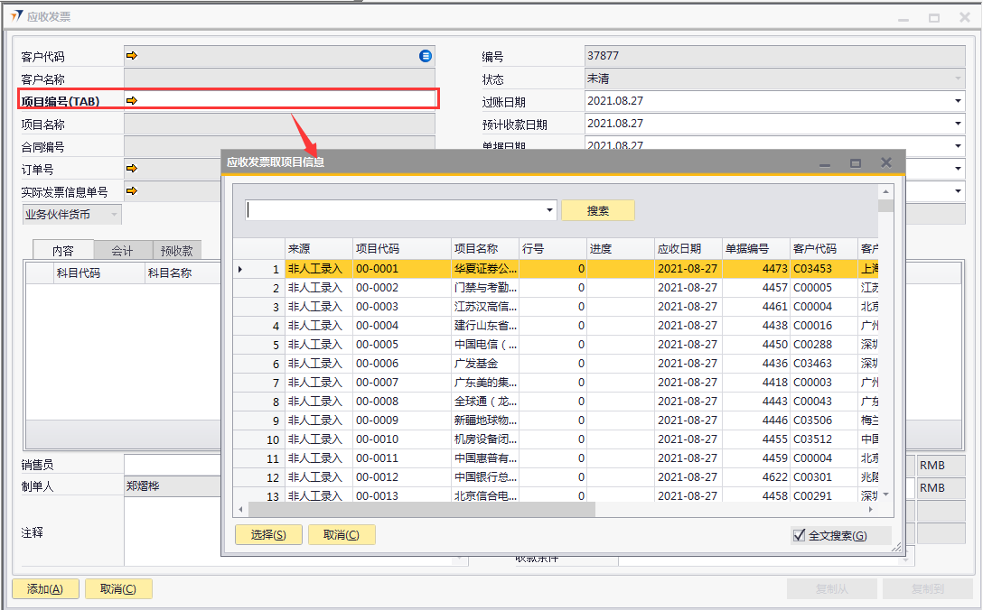Click the 添加 button at bottom left
Image resolution: width=983 pixels, height=610 pixels.
[x=44, y=589]
